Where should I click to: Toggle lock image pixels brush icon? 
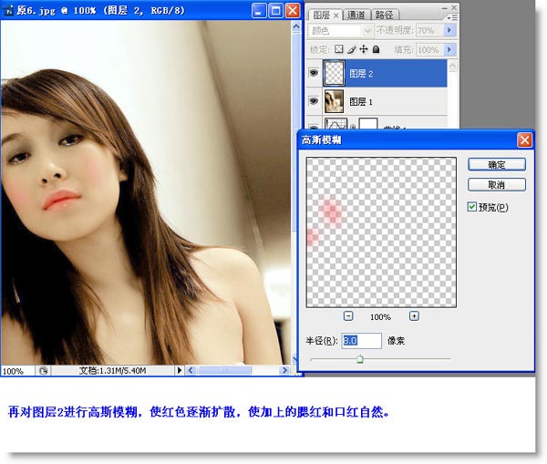[351, 49]
